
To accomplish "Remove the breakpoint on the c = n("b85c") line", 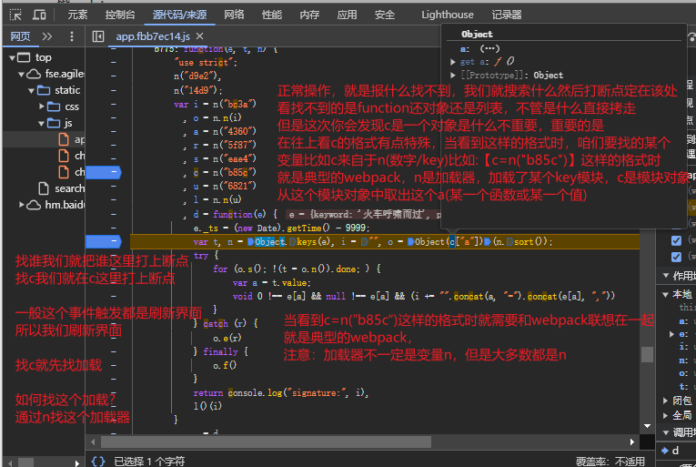I will (x=104, y=172).
